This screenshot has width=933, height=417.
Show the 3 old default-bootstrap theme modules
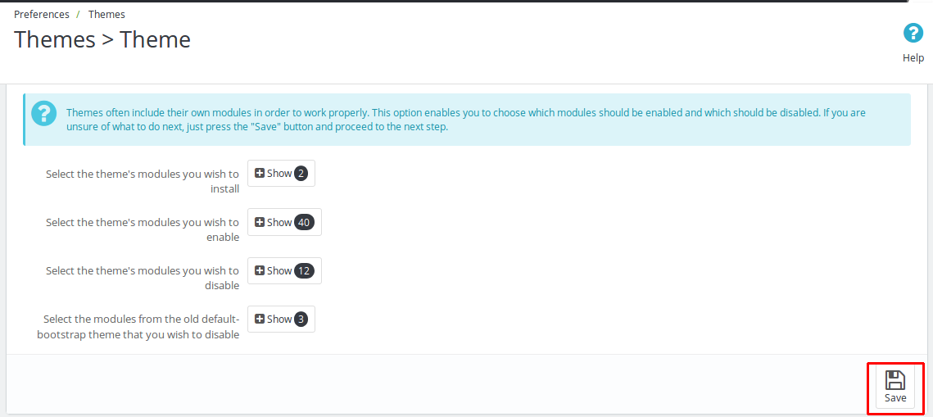[x=281, y=319]
